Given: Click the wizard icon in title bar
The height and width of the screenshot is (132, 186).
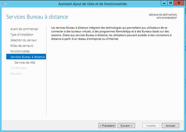Looking at the screenshot, I should pyautogui.click(x=3, y=3).
